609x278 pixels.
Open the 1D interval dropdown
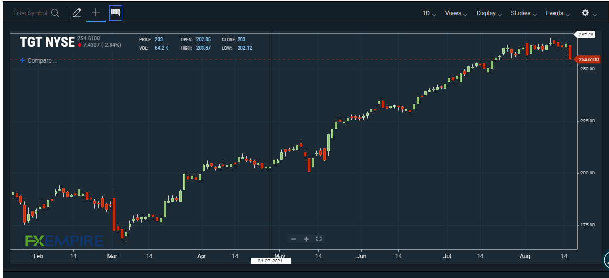click(429, 14)
